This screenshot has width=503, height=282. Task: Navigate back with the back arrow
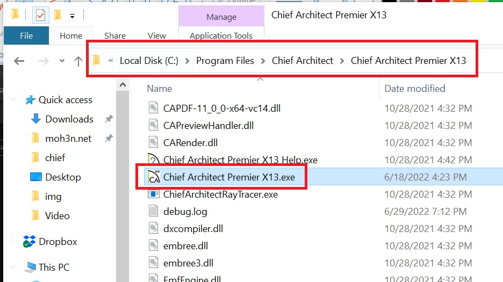19,61
